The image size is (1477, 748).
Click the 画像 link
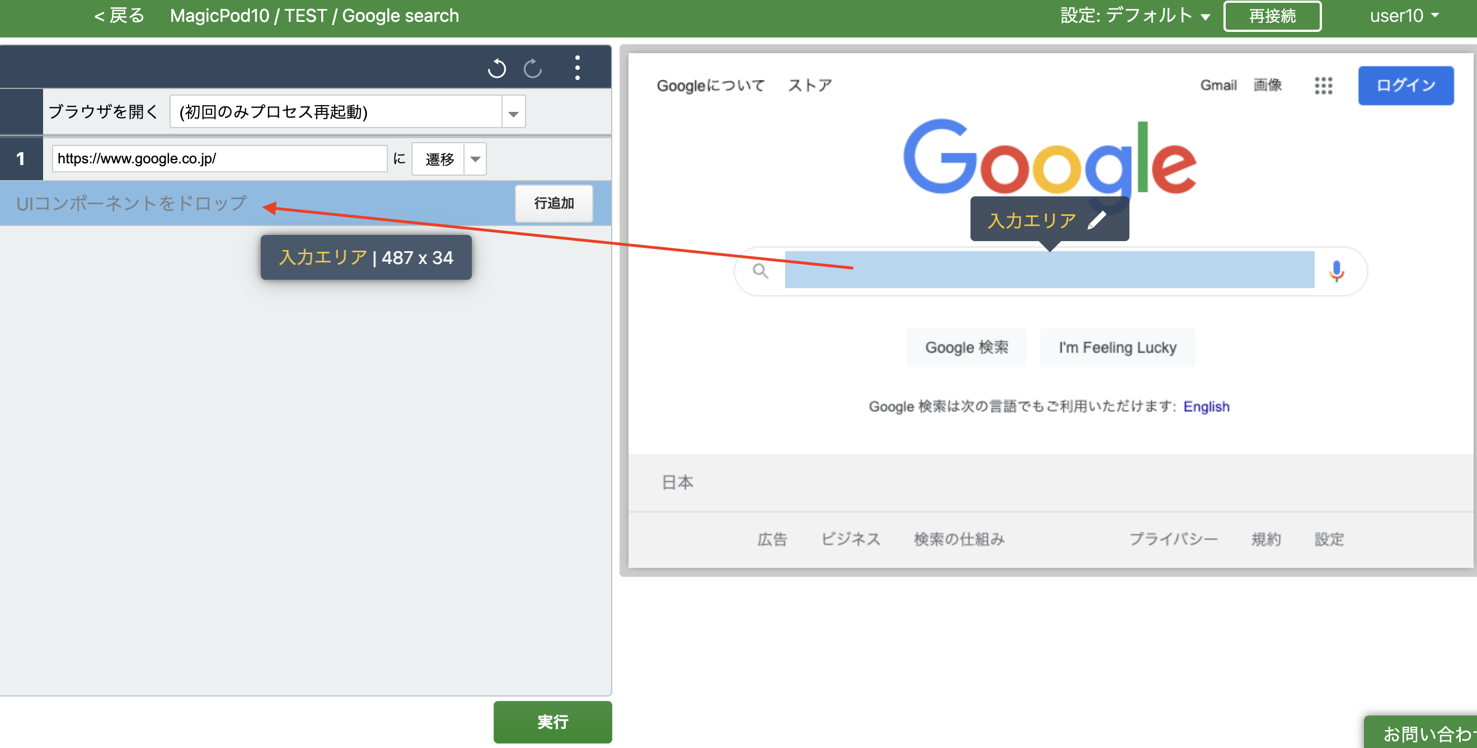pyautogui.click(x=1267, y=86)
